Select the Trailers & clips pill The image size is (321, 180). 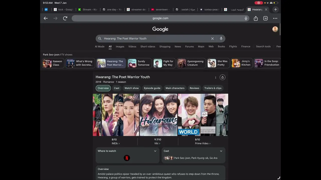point(213,88)
